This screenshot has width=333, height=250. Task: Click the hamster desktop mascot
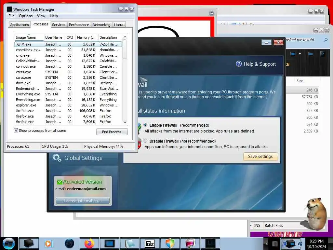pyautogui.click(x=316, y=214)
